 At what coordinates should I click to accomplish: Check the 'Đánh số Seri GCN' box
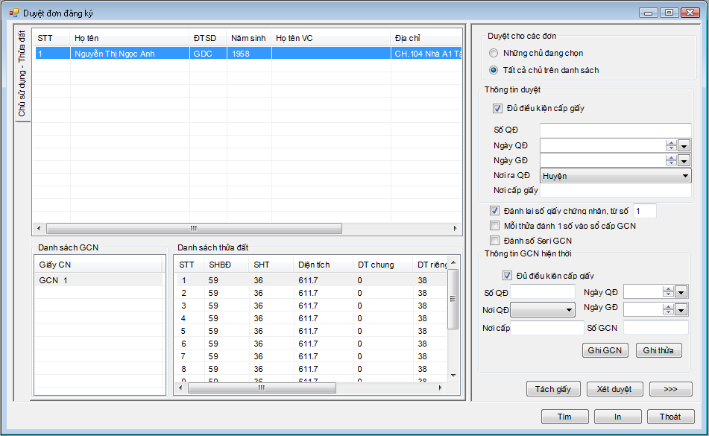click(x=494, y=241)
